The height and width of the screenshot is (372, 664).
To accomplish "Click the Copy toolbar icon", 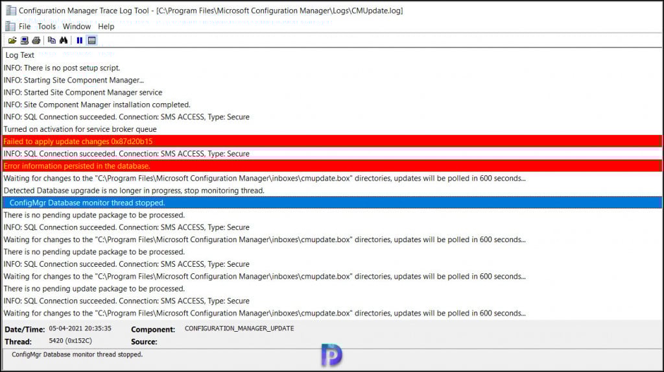I will tap(52, 40).
